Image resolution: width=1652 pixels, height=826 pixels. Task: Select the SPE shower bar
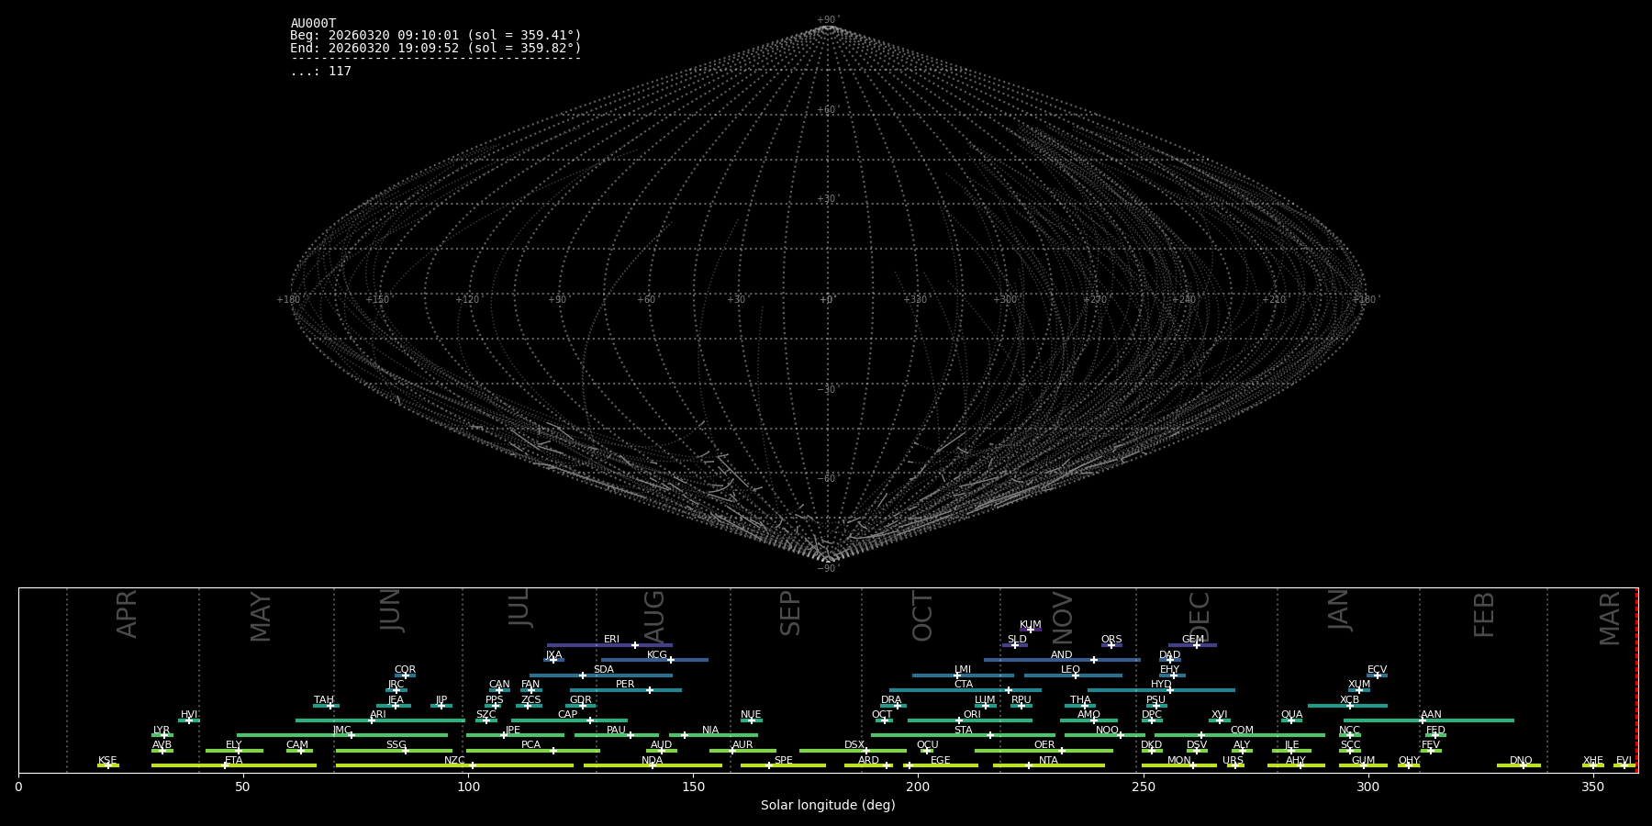click(783, 765)
